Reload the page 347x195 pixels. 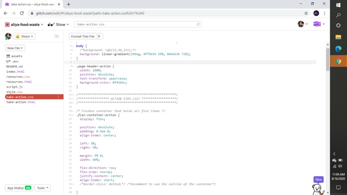(x=22, y=13)
